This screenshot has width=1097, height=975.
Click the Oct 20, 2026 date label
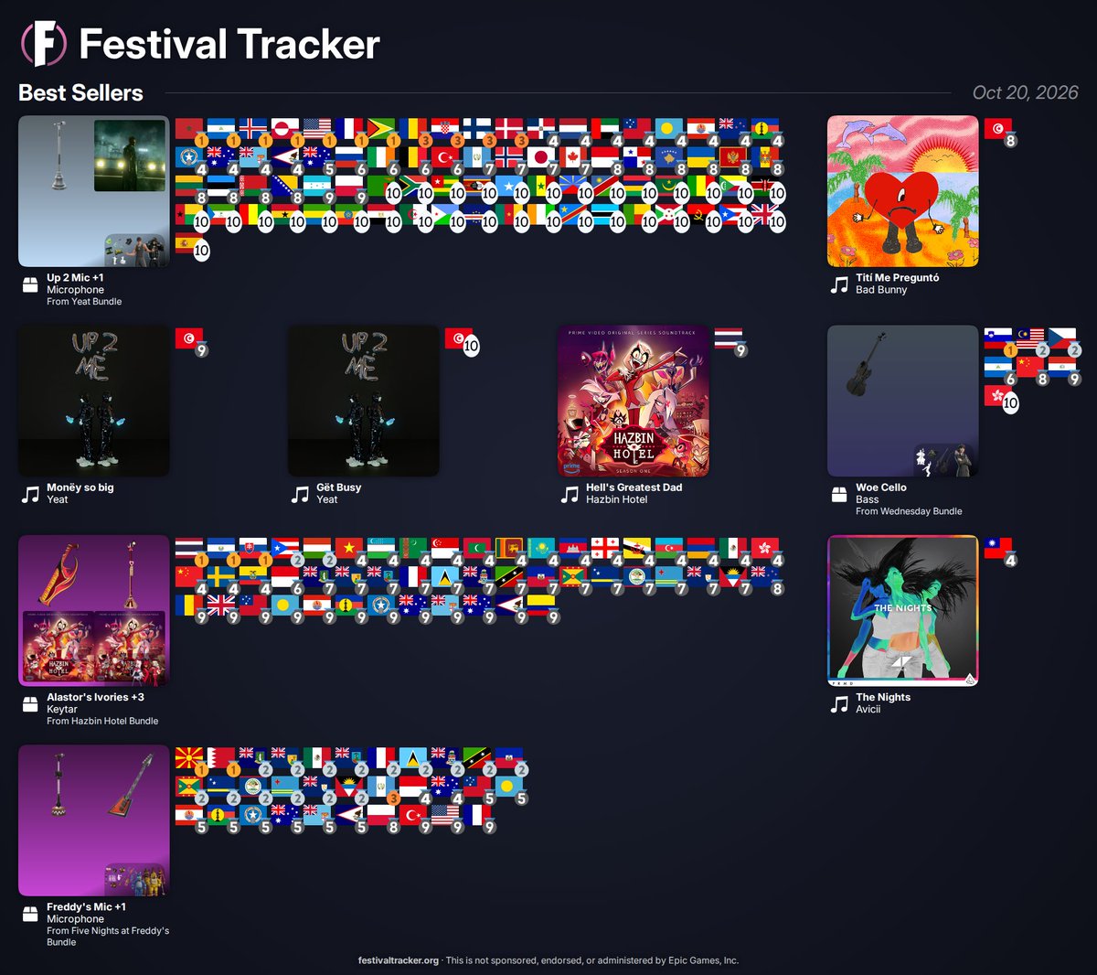click(x=1026, y=92)
